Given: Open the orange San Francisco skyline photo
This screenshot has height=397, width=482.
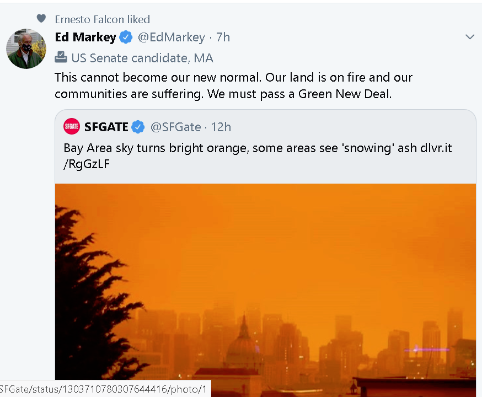Looking at the screenshot, I should [x=266, y=290].
